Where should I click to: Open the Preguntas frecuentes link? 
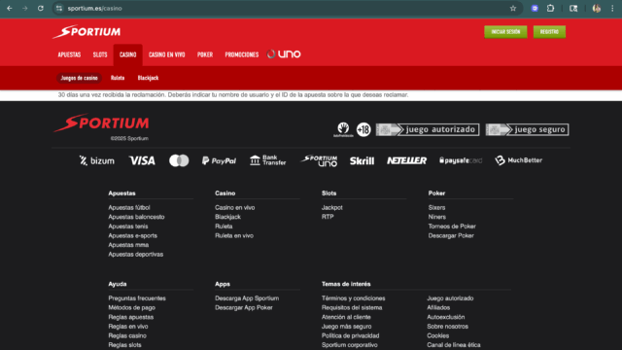tap(137, 298)
